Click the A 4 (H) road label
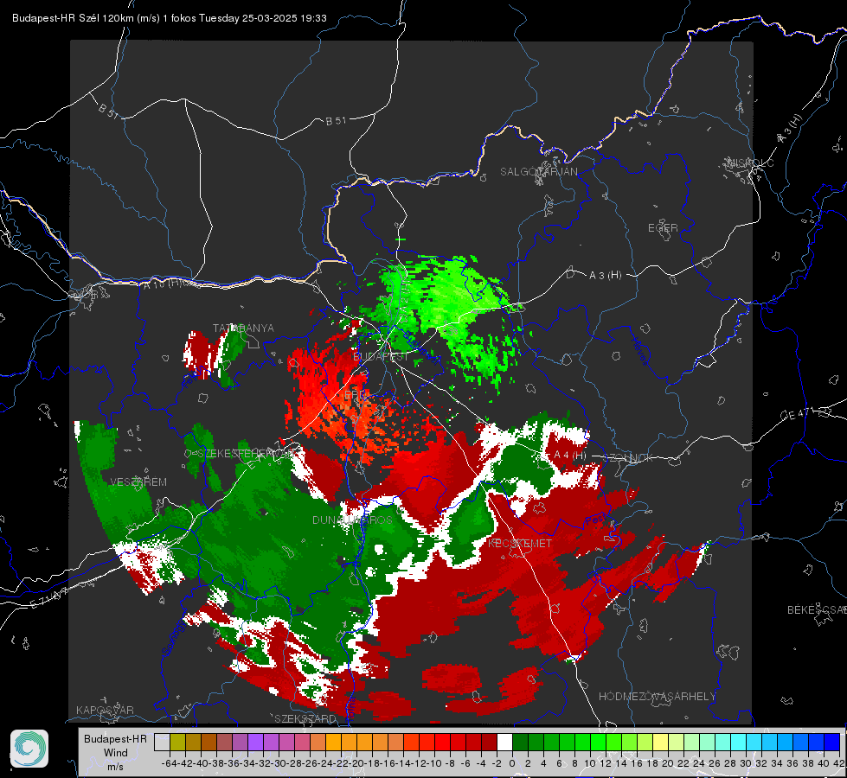847x778 pixels. pyautogui.click(x=570, y=456)
